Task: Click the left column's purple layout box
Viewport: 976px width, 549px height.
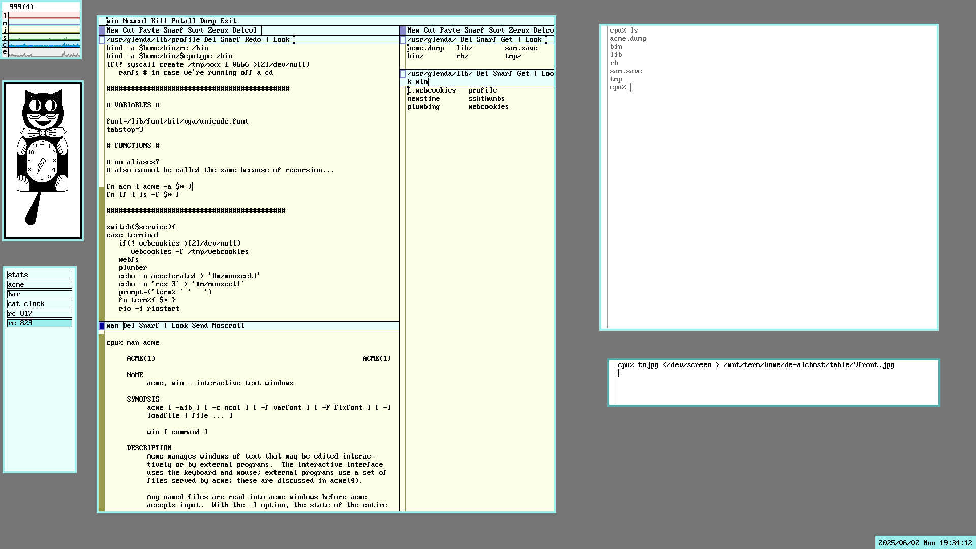Action: (102, 30)
